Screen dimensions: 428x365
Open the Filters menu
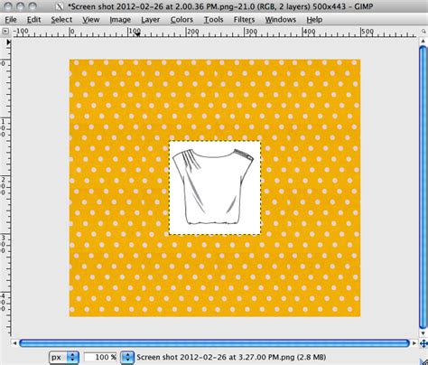244,20
